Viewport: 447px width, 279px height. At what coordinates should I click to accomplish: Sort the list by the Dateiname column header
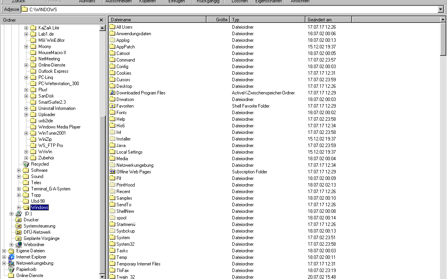[157, 19]
